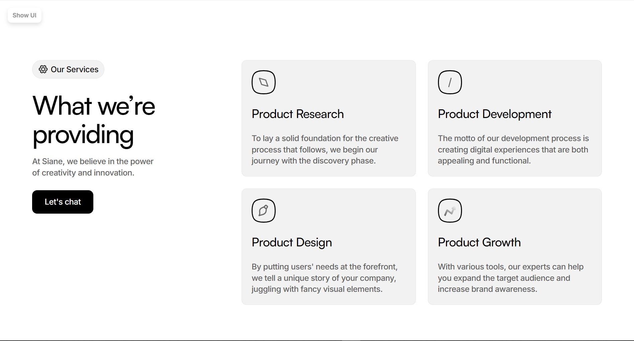Click the Product Research heading
Viewport: 634px width, 341px height.
coord(297,114)
